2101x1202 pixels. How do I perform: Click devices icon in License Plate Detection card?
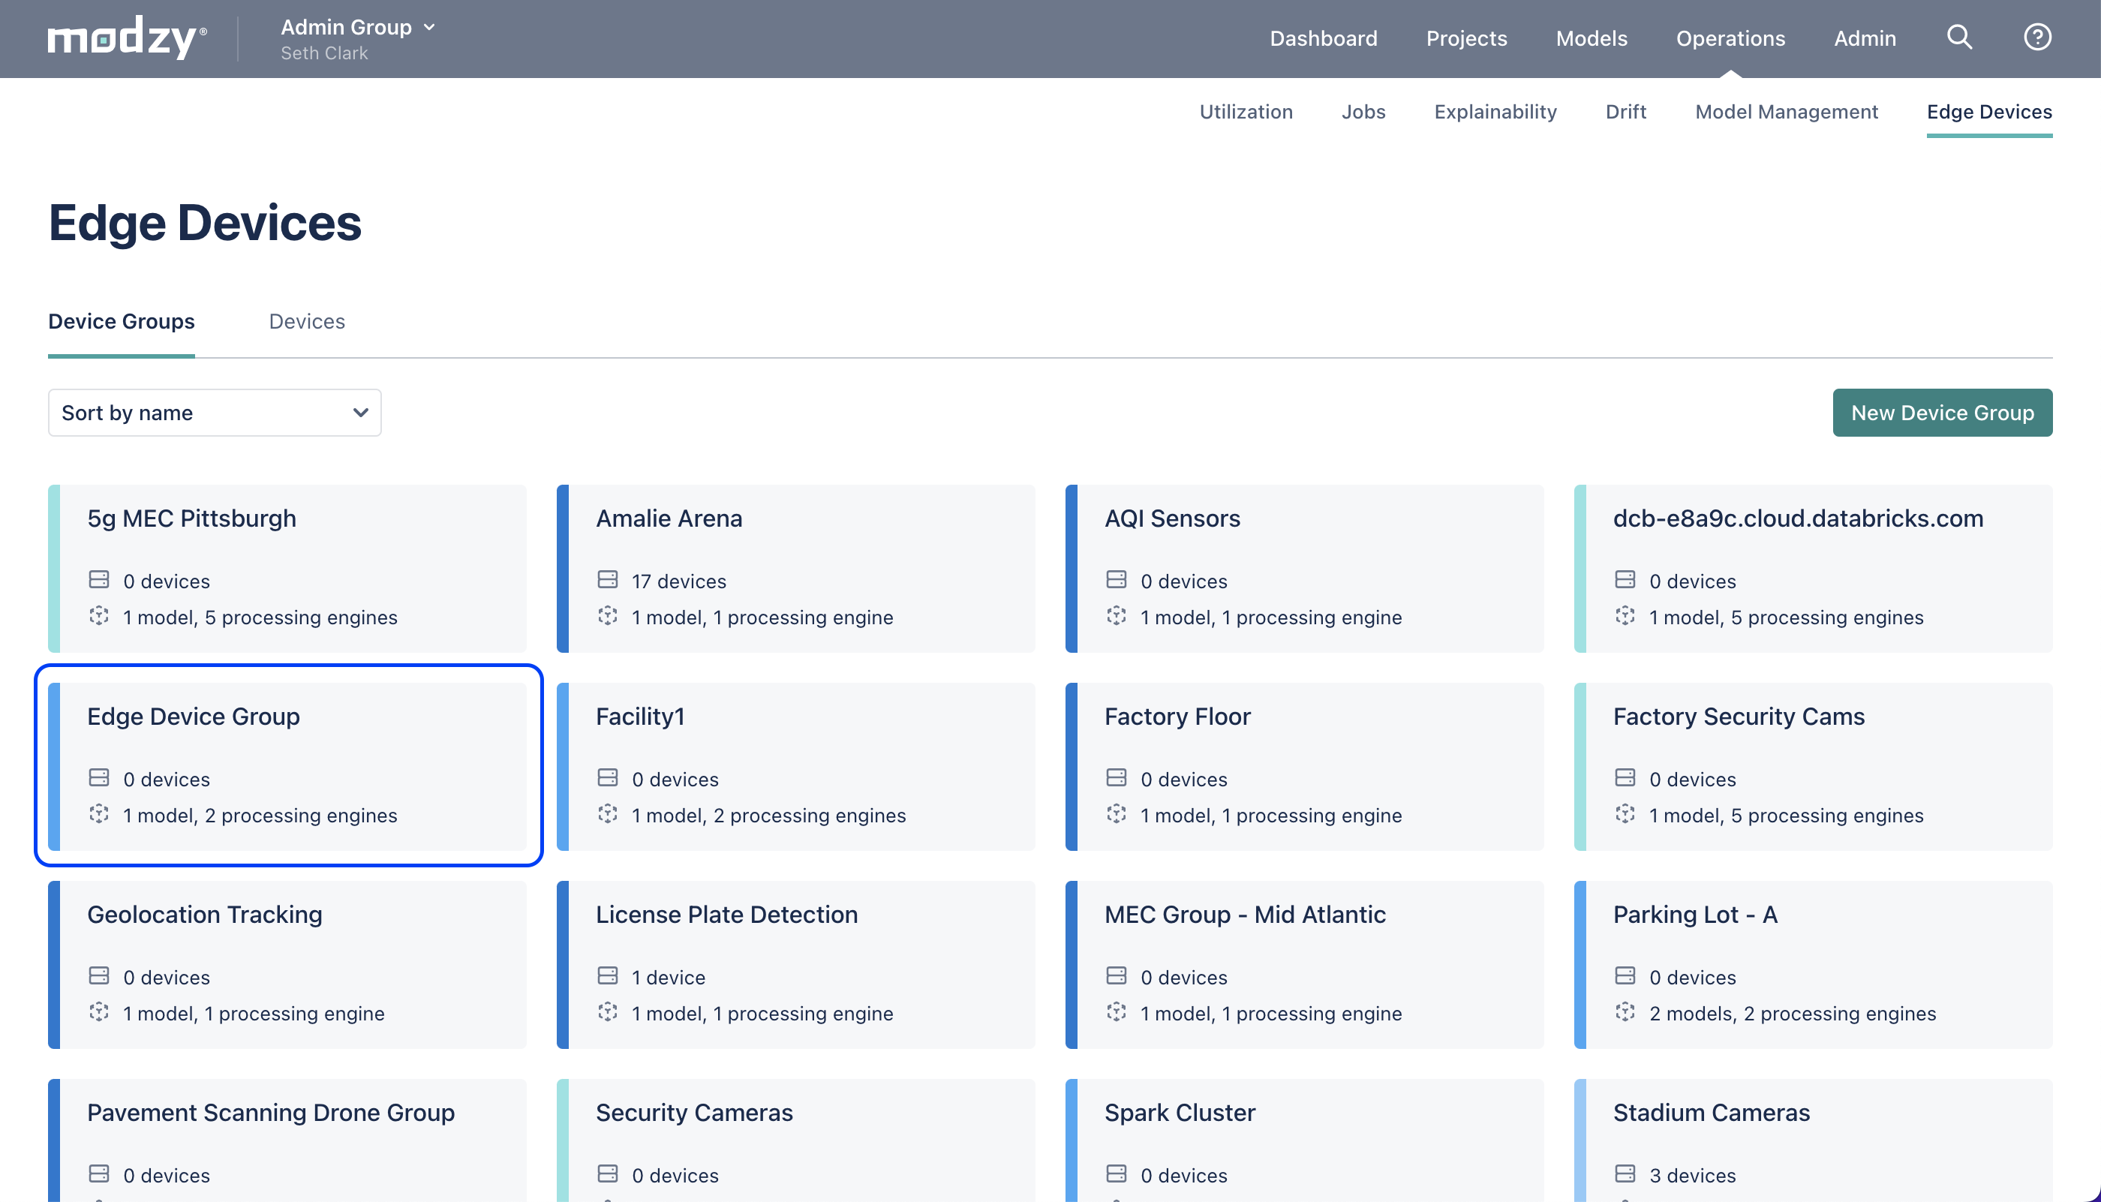pyautogui.click(x=608, y=976)
